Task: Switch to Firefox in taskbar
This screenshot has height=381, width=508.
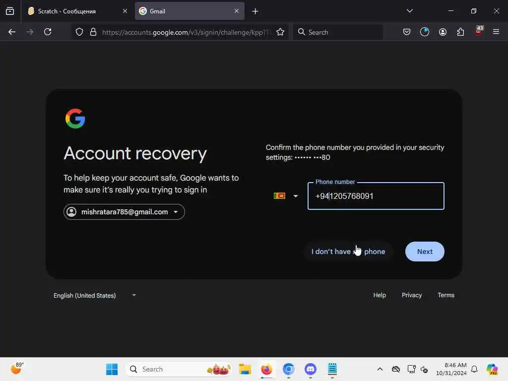Action: coord(266,369)
